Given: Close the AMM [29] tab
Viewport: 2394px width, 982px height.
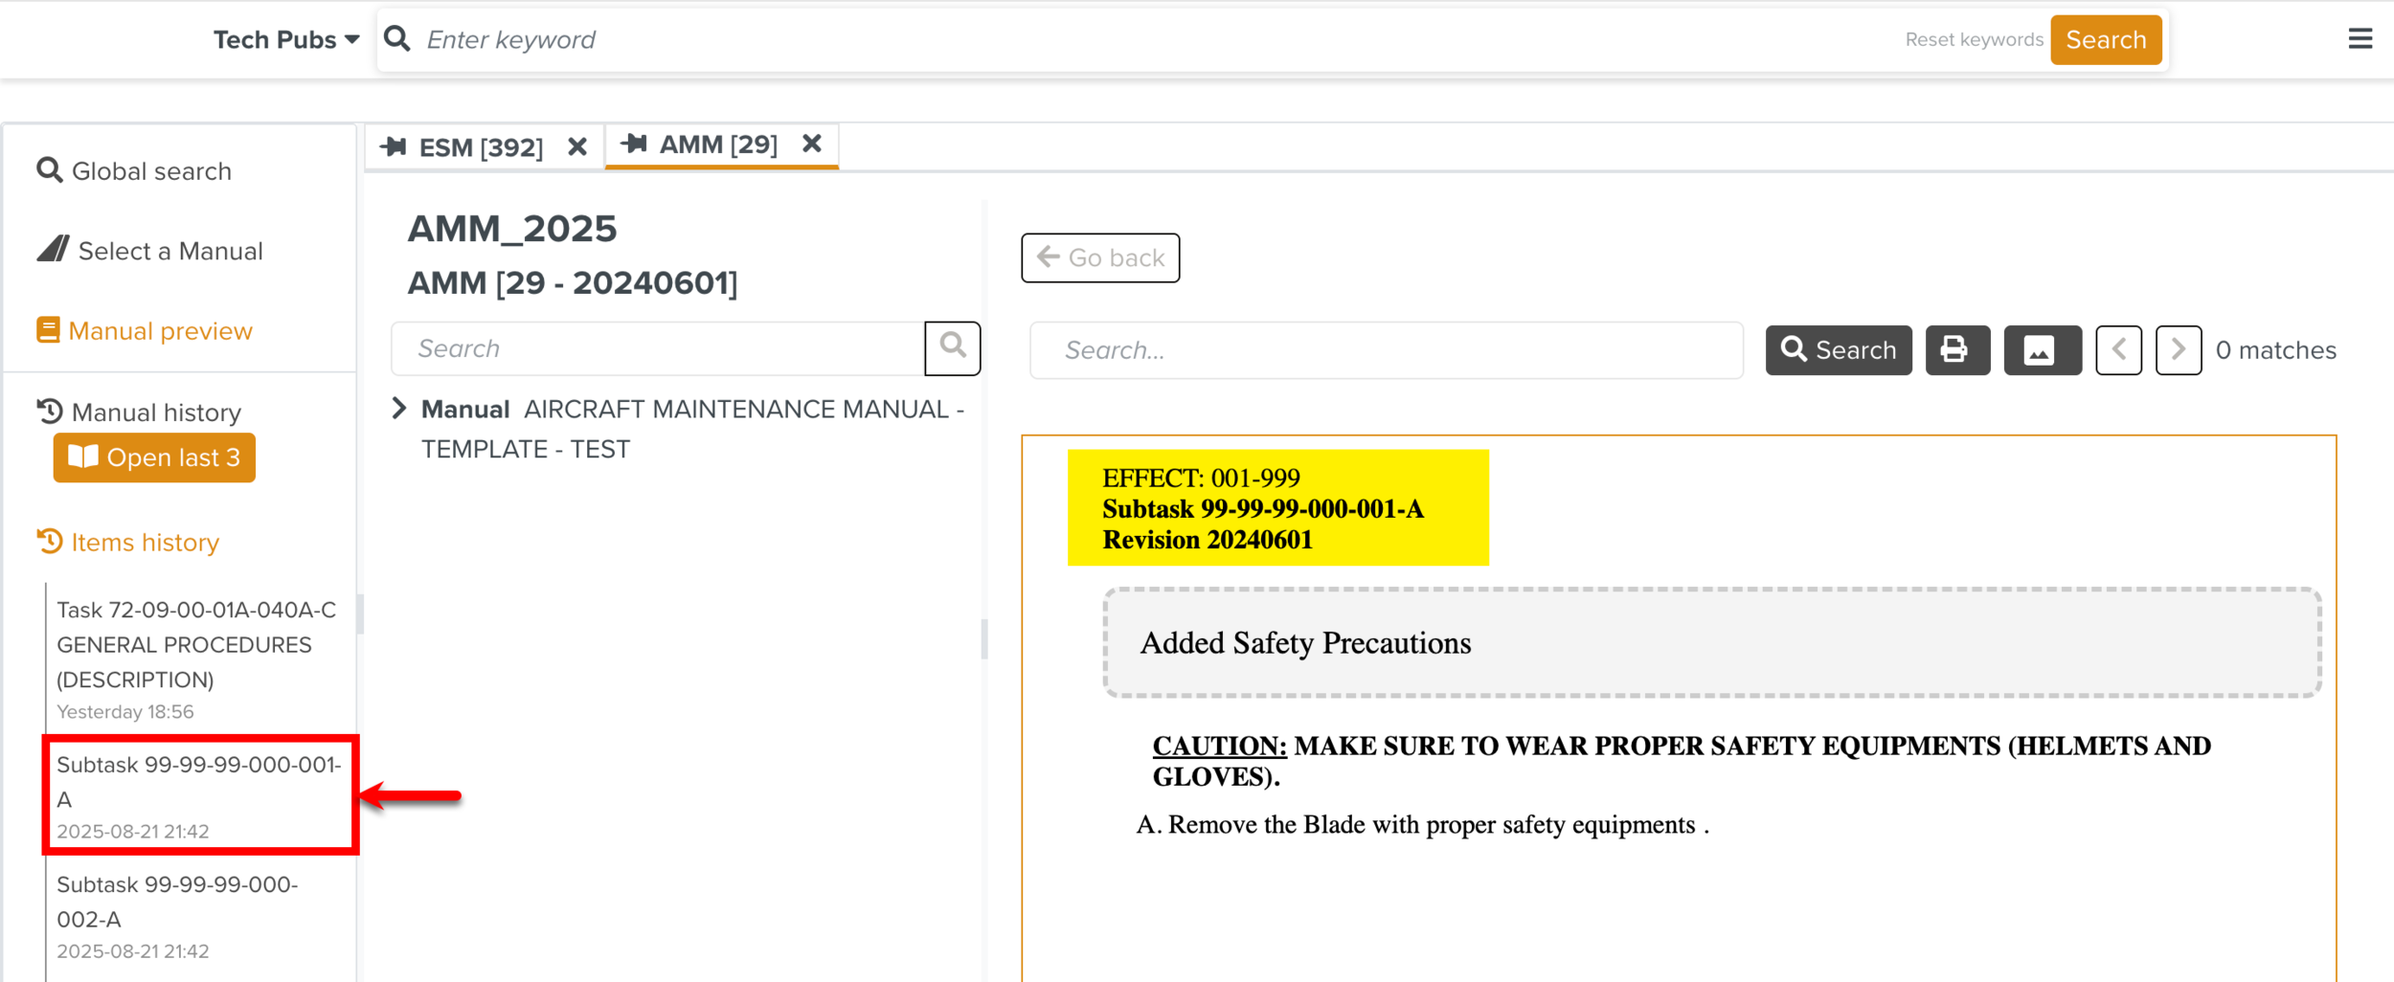Looking at the screenshot, I should pos(812,144).
